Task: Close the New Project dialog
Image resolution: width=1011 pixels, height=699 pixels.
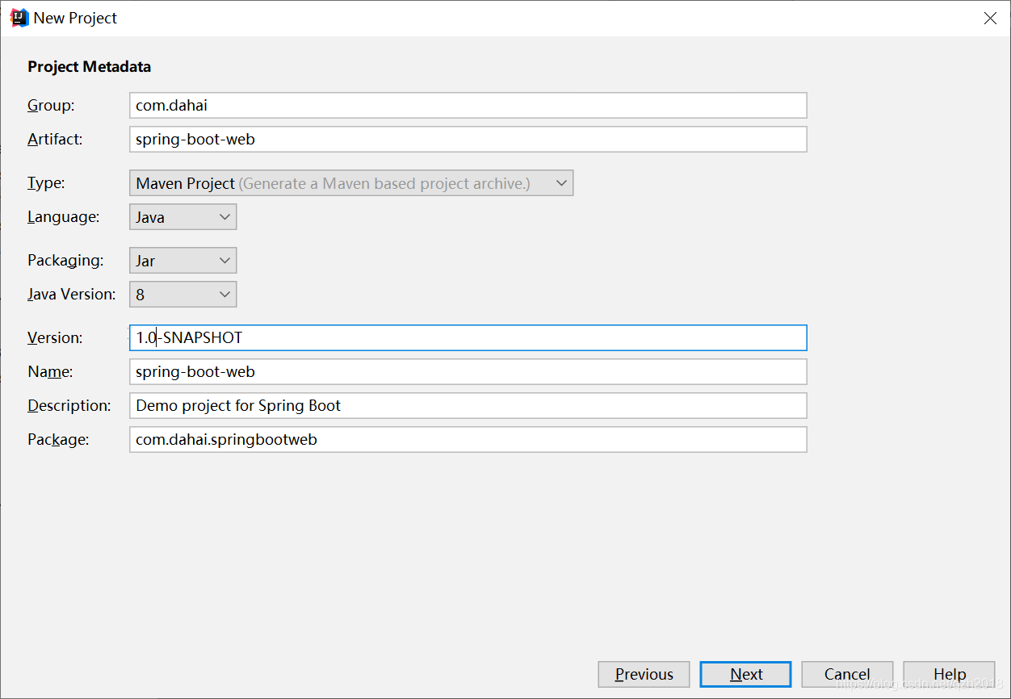Action: (x=990, y=18)
